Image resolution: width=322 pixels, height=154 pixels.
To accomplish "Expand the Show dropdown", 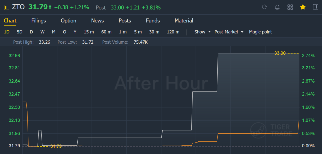I will (202, 32).
